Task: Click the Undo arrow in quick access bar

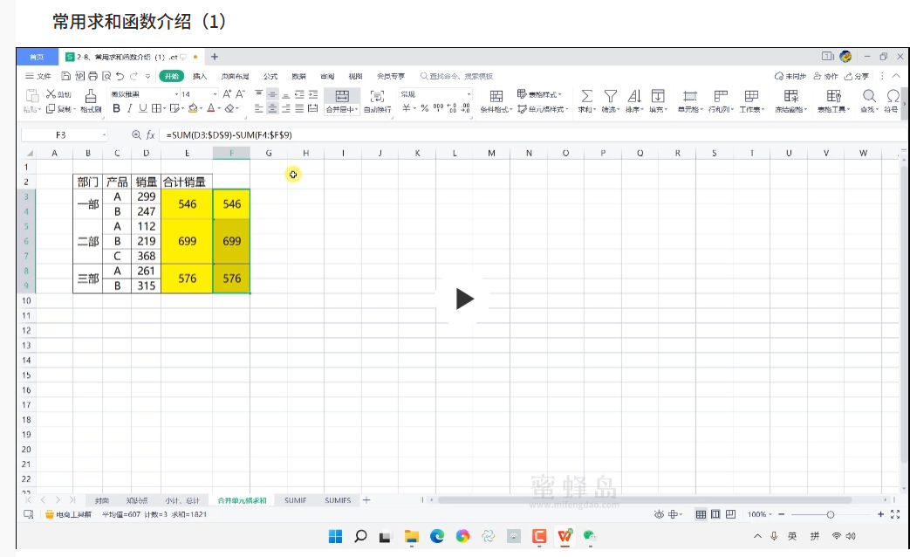Action: 120,76
